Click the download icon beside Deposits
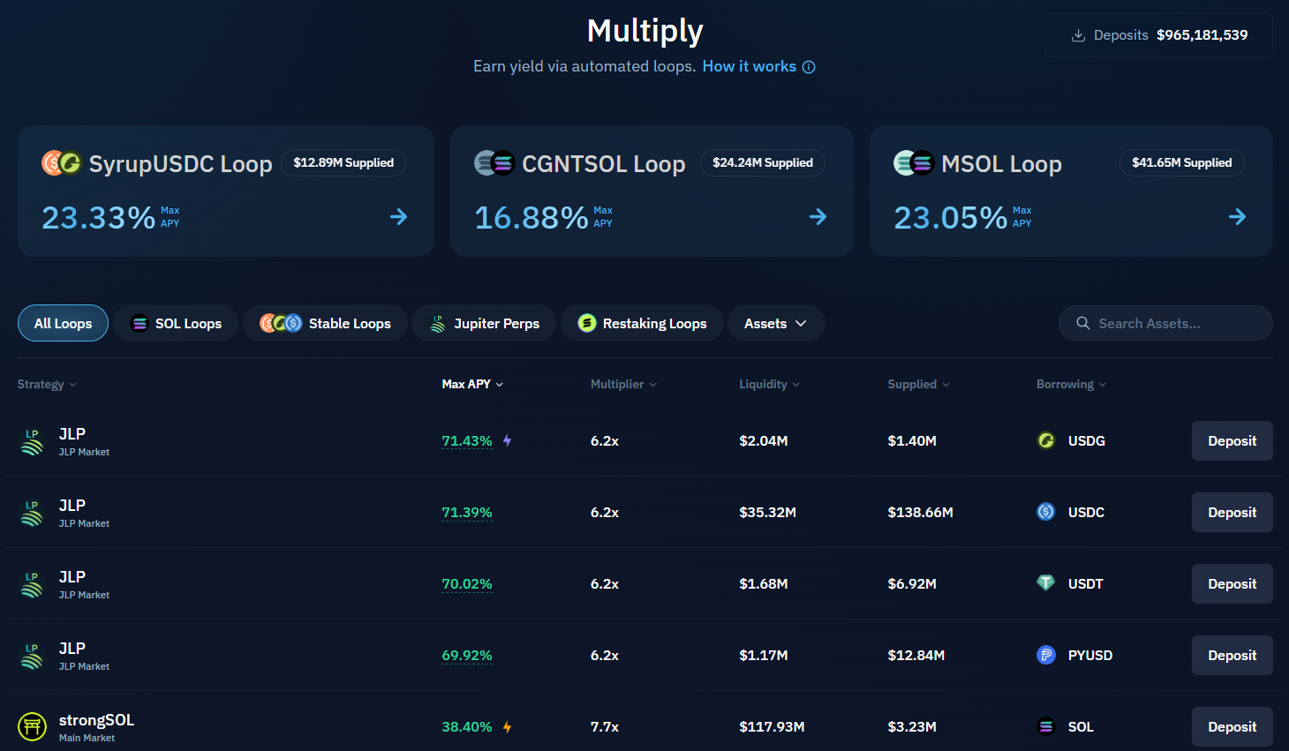The width and height of the screenshot is (1289, 751). point(1078,35)
